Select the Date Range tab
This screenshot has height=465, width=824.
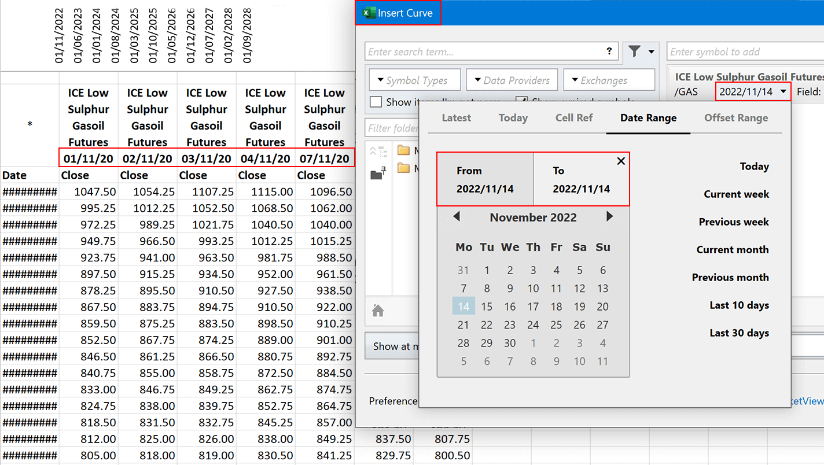648,117
